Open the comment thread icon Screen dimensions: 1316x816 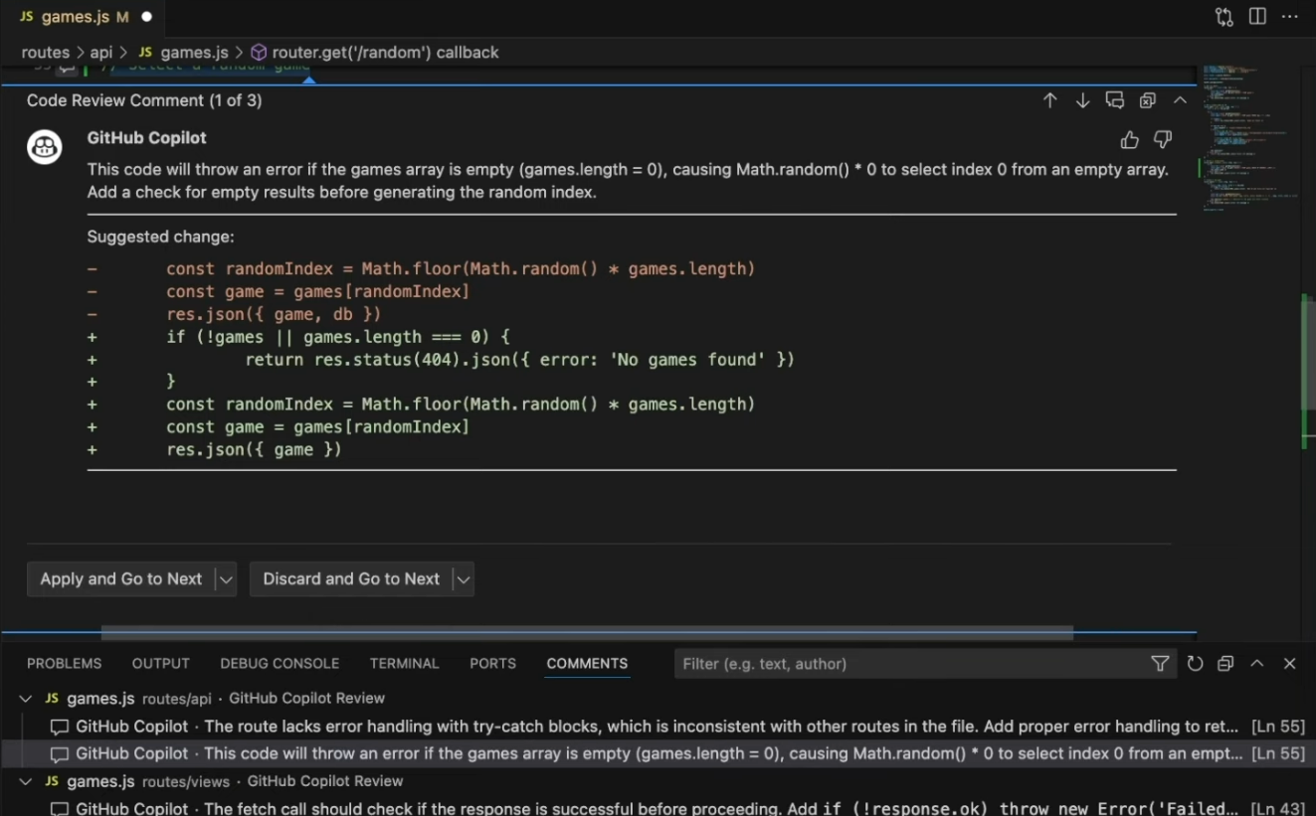[1115, 99]
